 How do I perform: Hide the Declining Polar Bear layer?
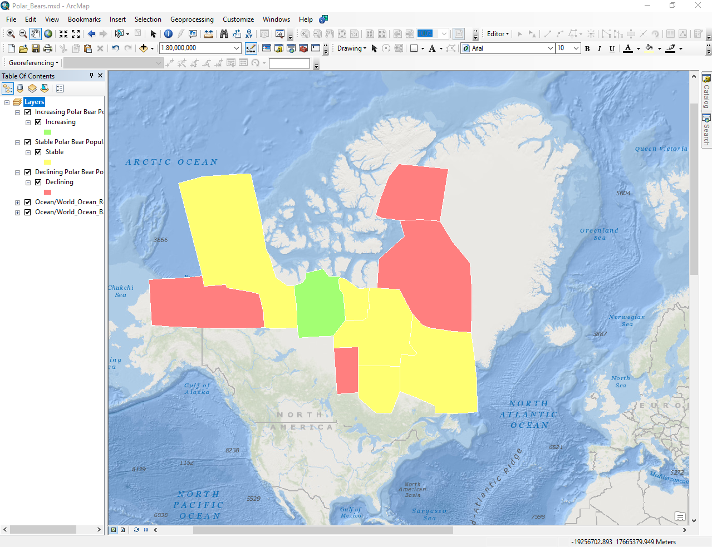[27, 172]
